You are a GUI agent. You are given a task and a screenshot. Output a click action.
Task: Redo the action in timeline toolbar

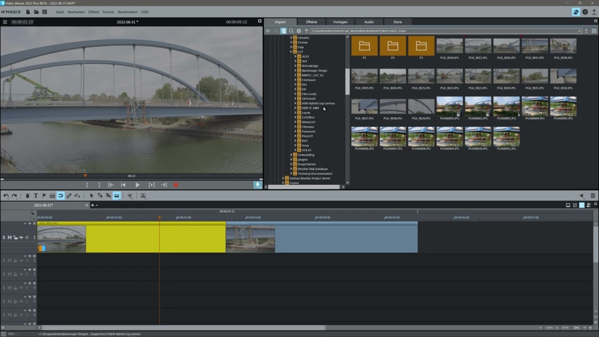point(14,196)
